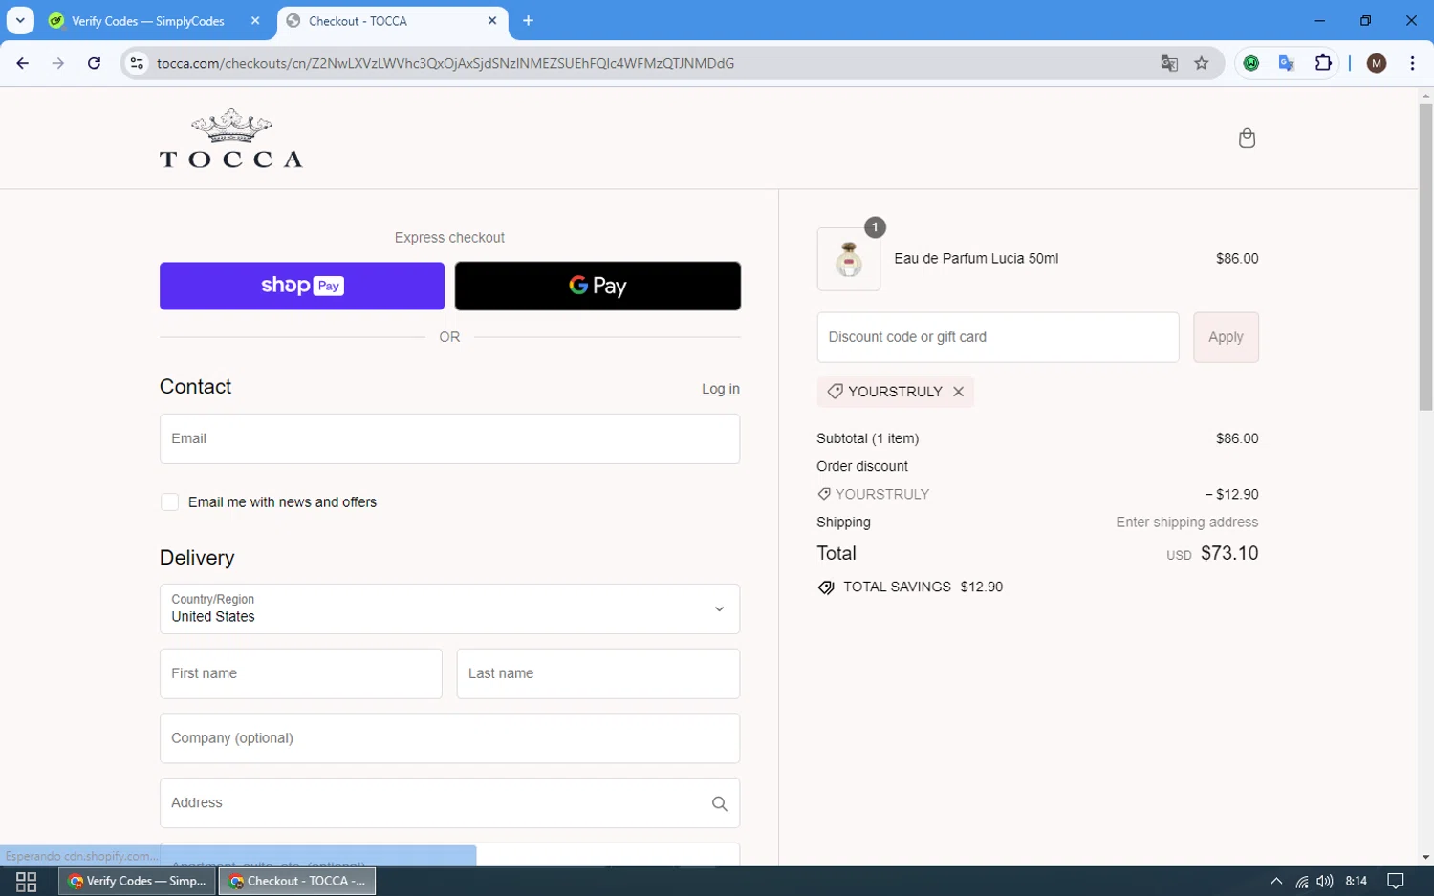Click the Eau de Parfum Lucia 50ml name
1434x896 pixels.
[x=976, y=259]
